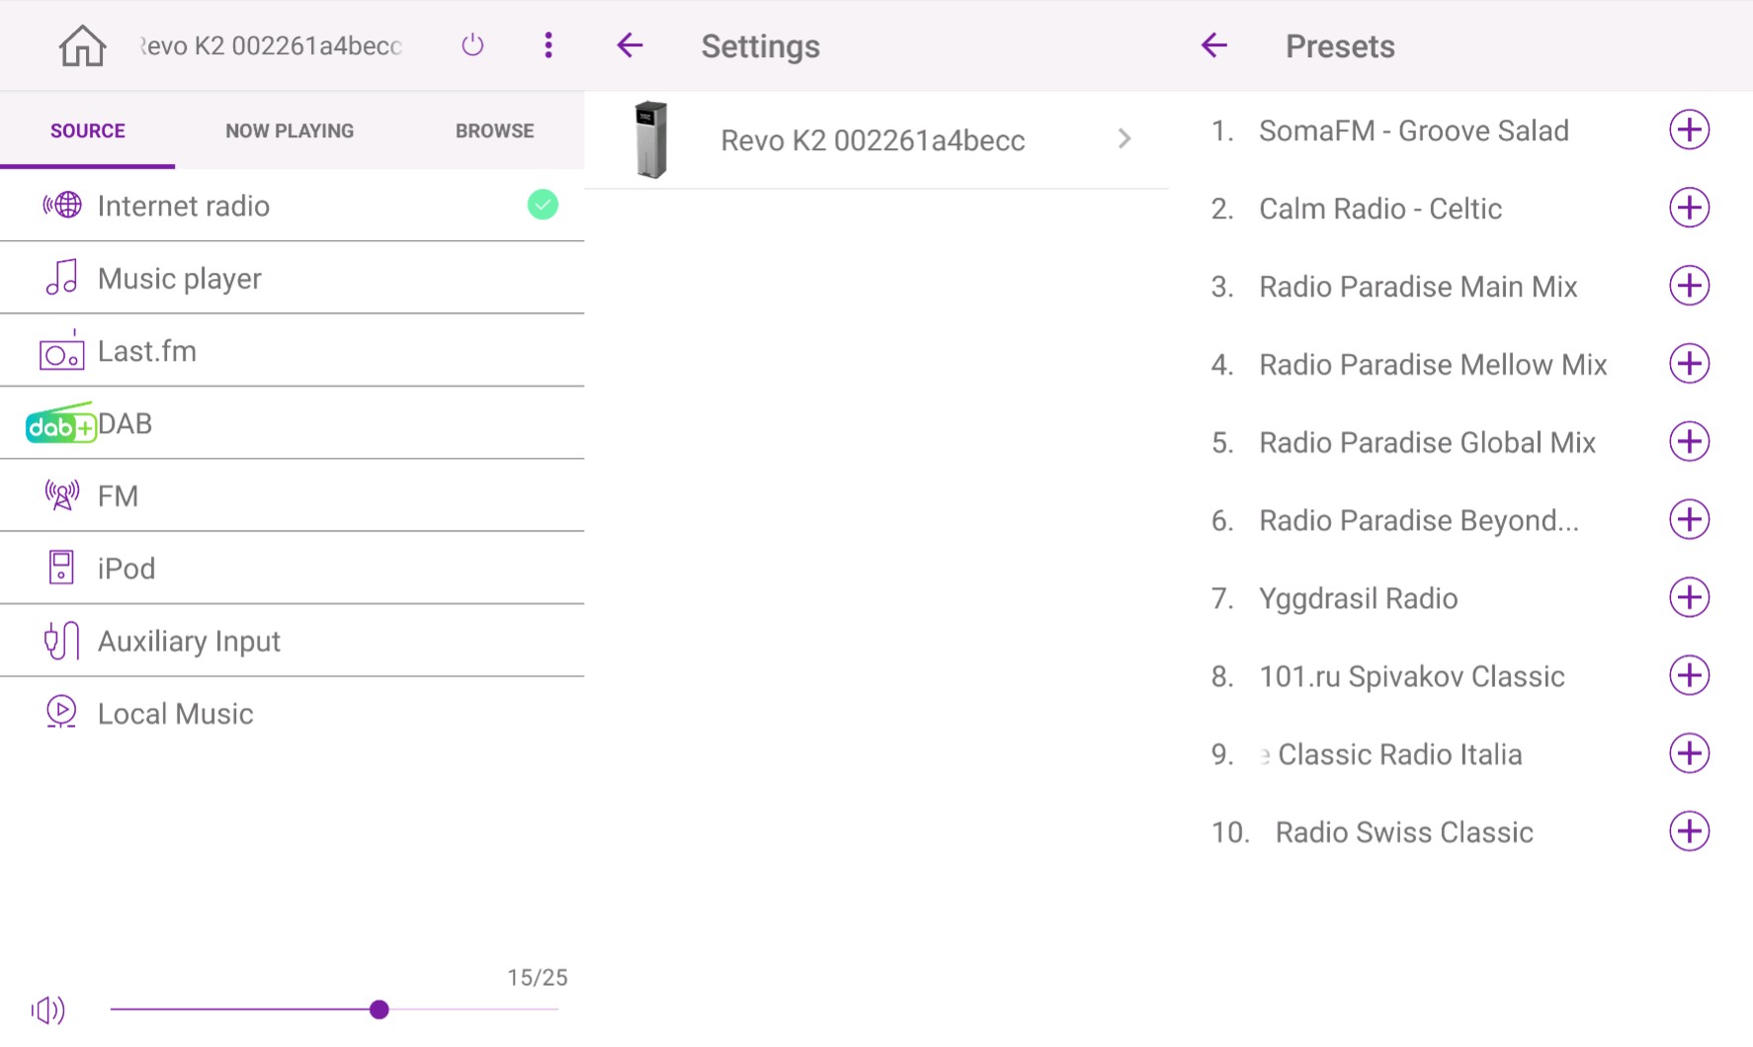The width and height of the screenshot is (1753, 1047).
Task: Open the Revo K2 002261a4becc device entry
Action: coord(872,140)
